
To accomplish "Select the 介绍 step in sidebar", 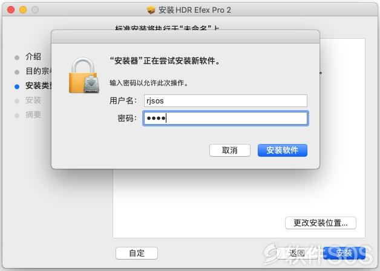I will (33, 57).
